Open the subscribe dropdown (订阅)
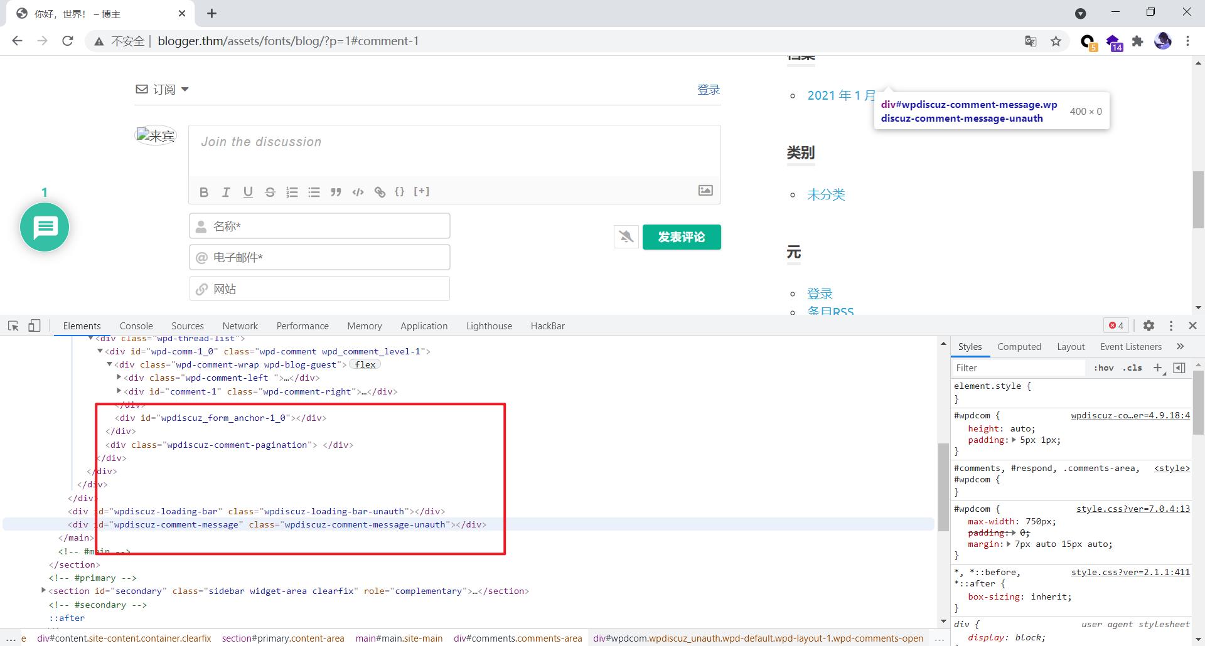This screenshot has height=646, width=1205. pyautogui.click(x=162, y=89)
